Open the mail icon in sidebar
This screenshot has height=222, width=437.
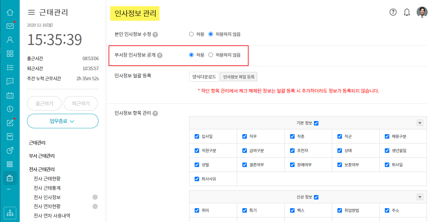[x=10, y=26]
